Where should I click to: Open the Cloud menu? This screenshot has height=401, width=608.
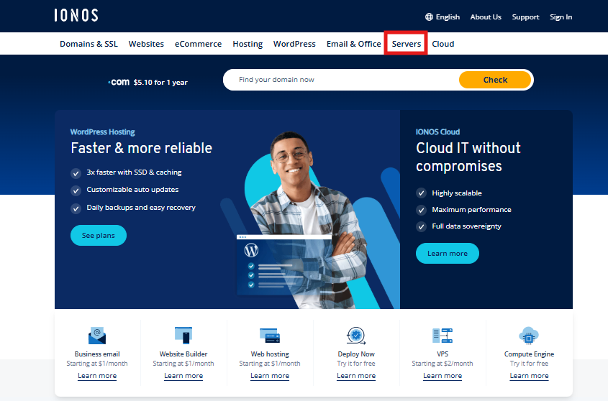pos(443,44)
